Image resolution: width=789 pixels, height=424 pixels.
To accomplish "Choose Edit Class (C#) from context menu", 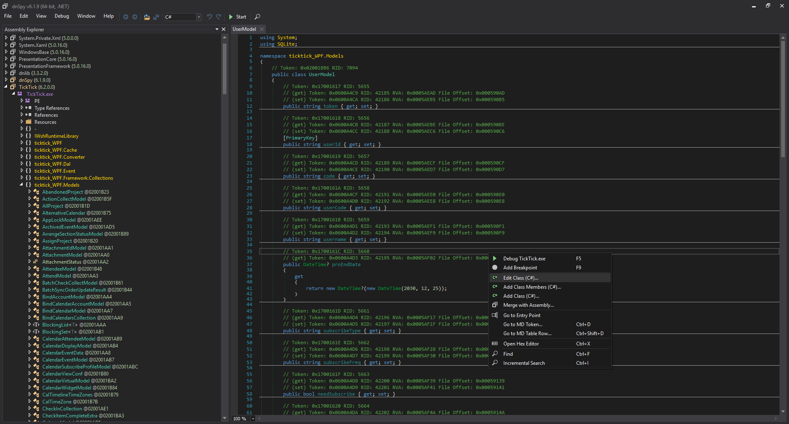I will pyautogui.click(x=521, y=278).
